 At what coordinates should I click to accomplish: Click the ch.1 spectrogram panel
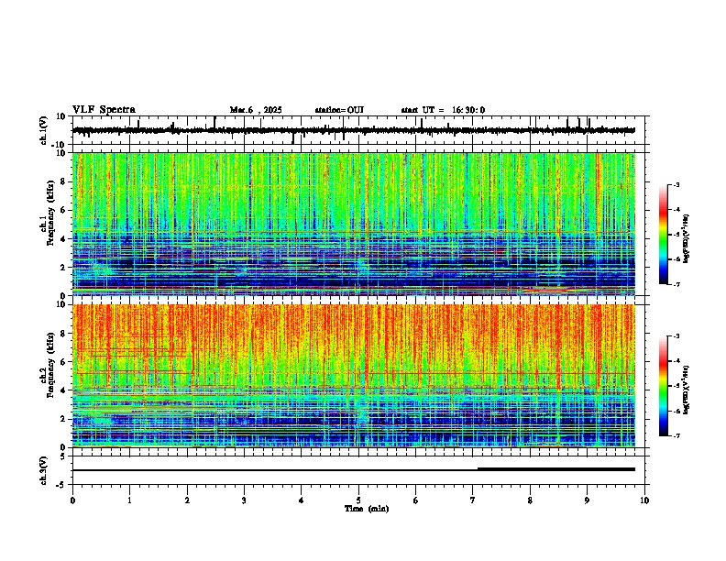(x=360, y=224)
